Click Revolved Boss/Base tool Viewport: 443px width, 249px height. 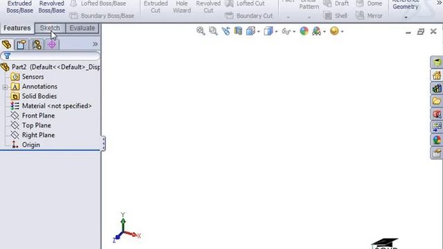tap(52, 7)
